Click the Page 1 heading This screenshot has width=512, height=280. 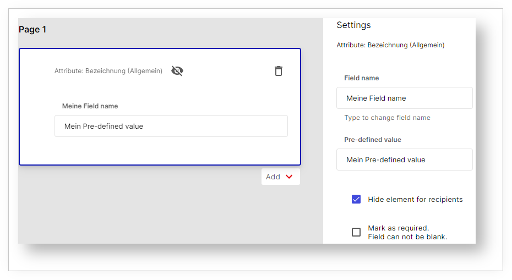pos(32,30)
